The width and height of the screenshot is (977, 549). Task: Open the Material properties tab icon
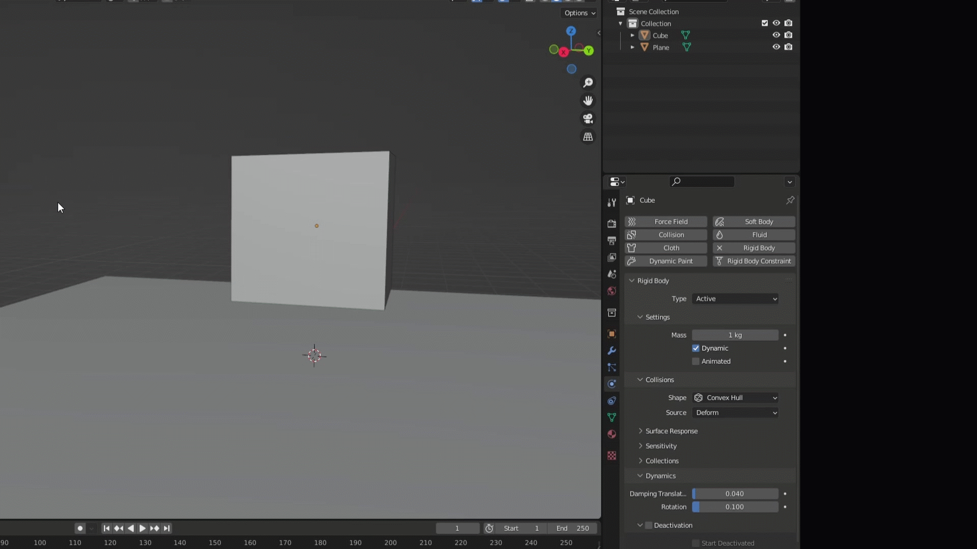click(612, 434)
